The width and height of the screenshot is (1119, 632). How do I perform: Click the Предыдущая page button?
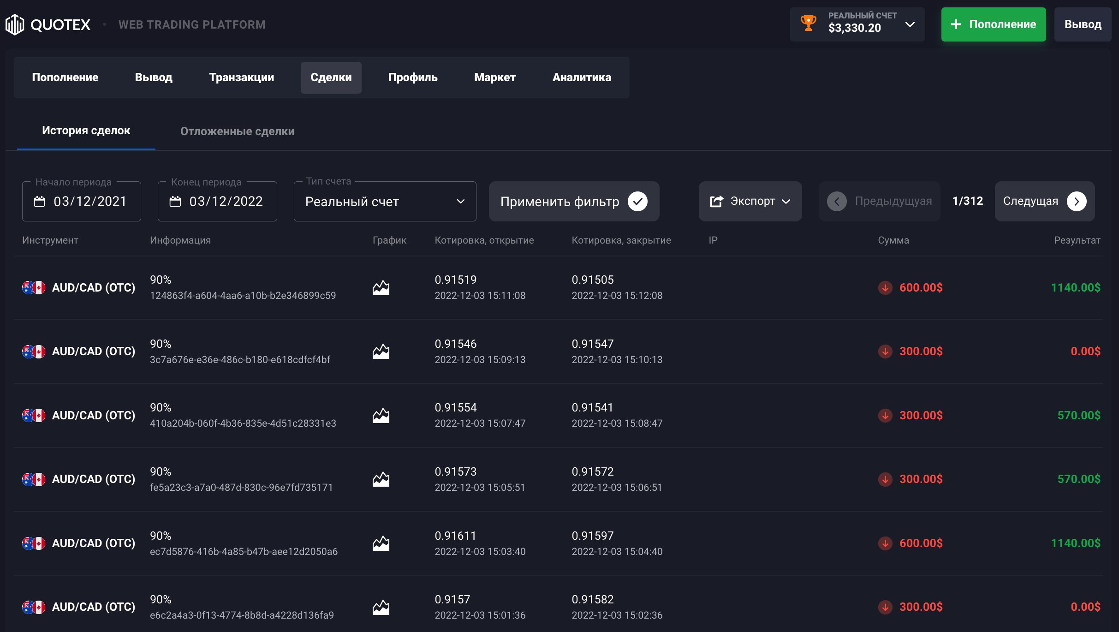880,201
